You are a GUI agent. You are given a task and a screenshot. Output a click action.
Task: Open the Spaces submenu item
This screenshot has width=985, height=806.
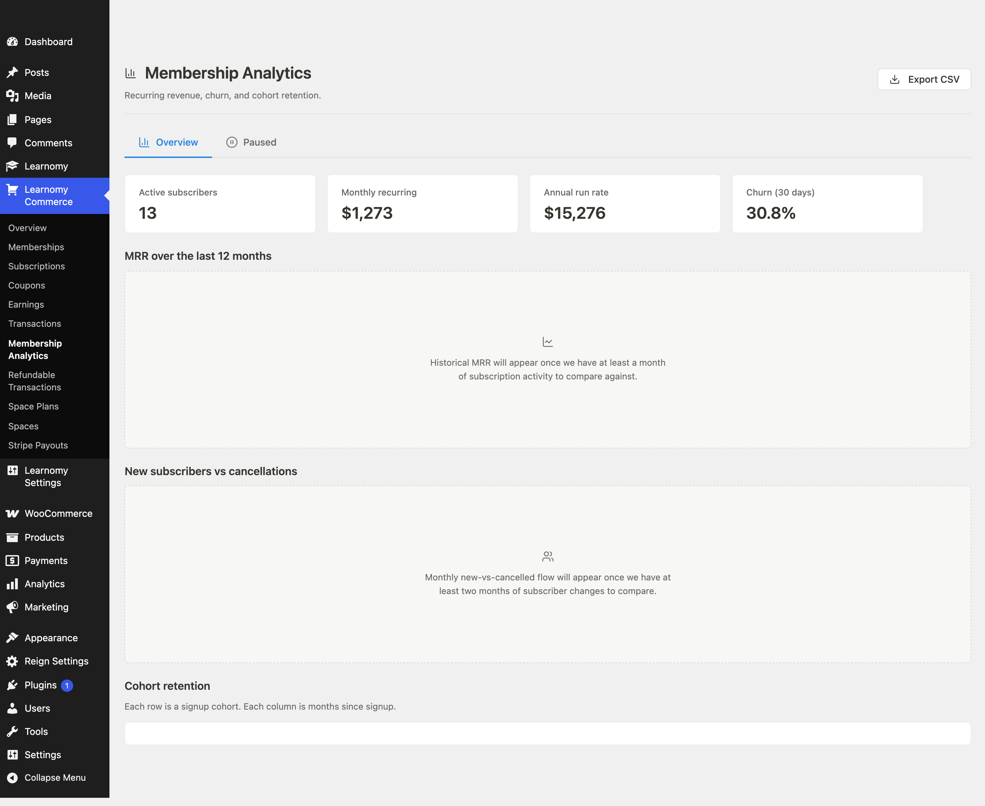23,426
